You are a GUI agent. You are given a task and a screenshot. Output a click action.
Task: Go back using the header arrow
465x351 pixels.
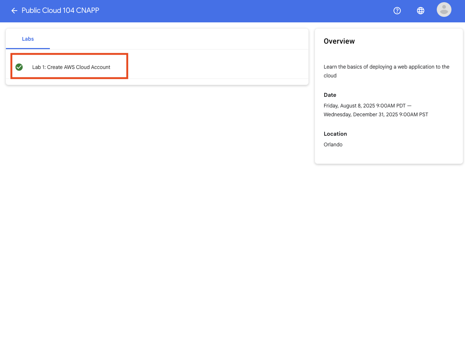(14, 11)
